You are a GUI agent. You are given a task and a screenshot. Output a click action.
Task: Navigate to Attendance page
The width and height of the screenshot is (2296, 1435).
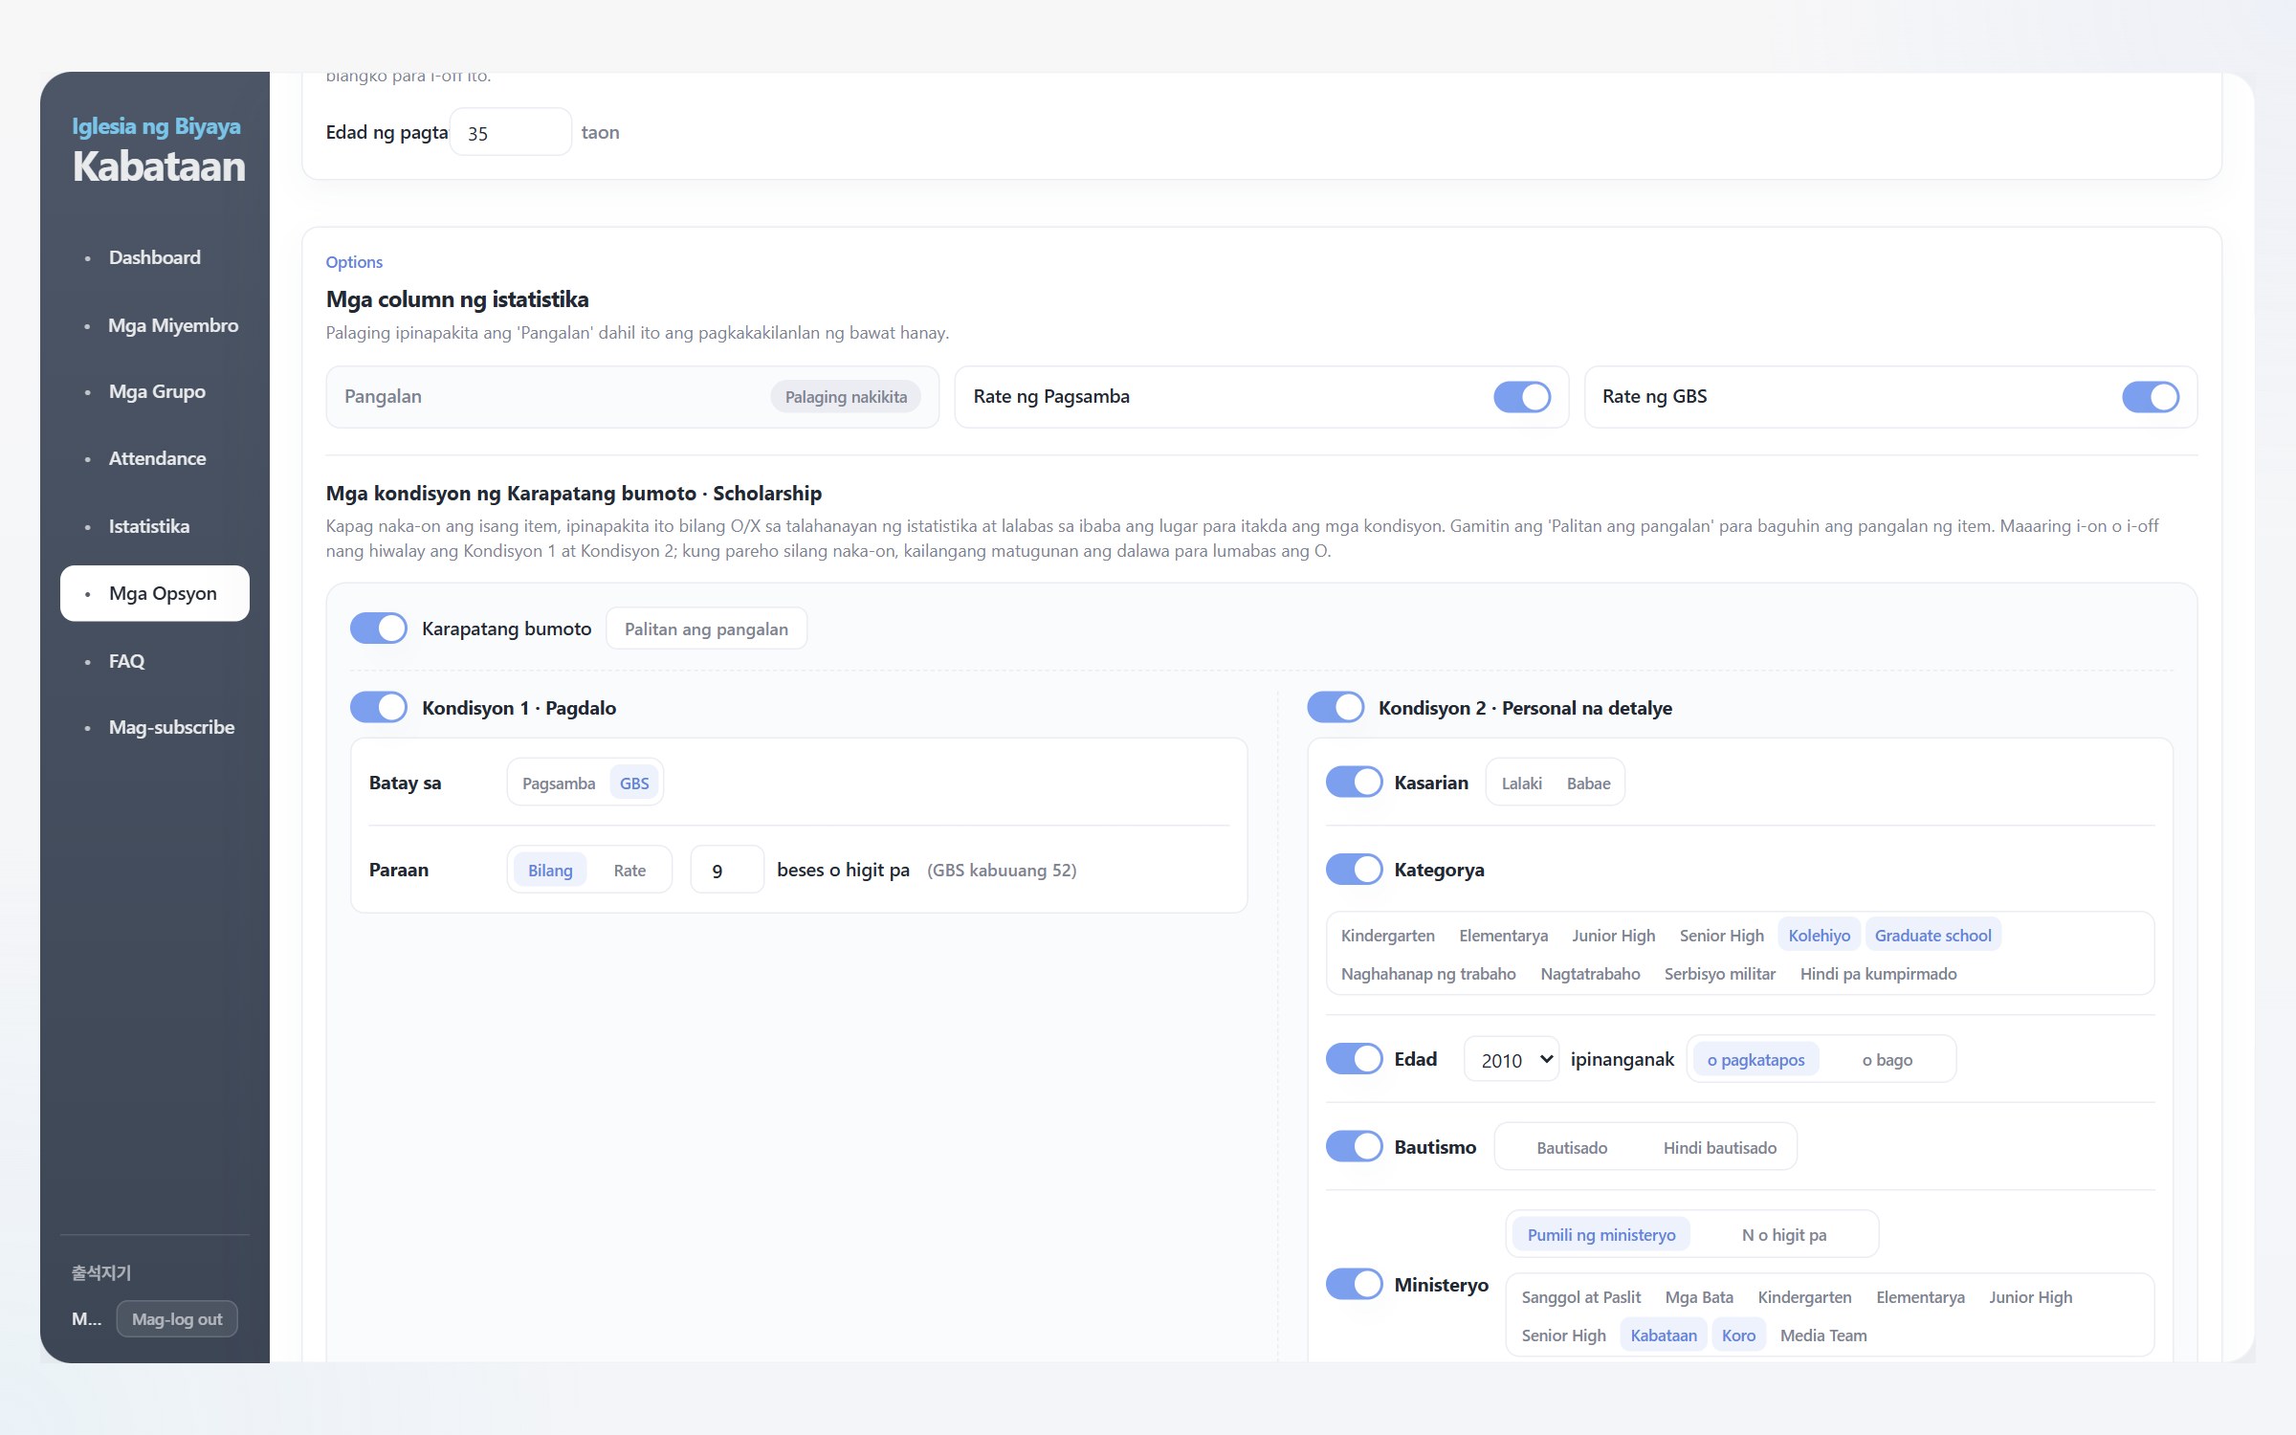tap(157, 458)
